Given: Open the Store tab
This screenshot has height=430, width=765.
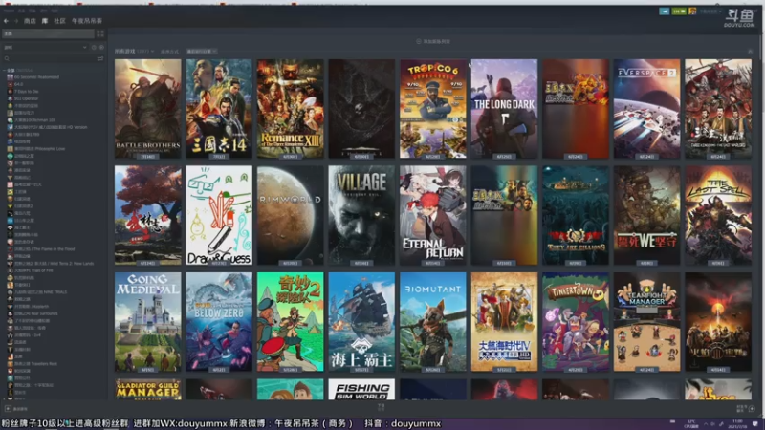Looking at the screenshot, I should pos(30,21).
